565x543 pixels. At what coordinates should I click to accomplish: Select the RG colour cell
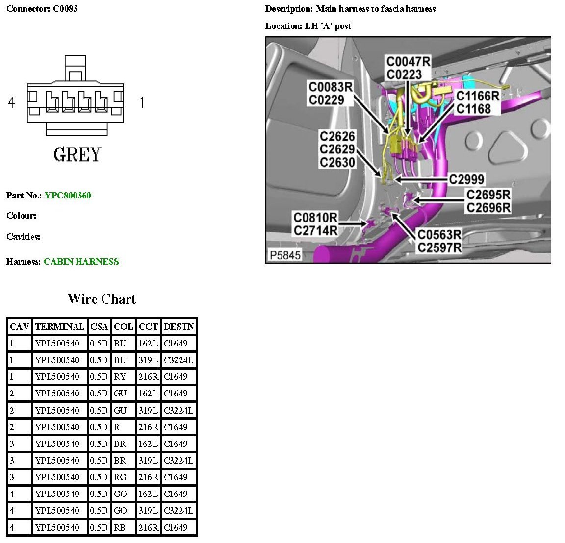(123, 477)
